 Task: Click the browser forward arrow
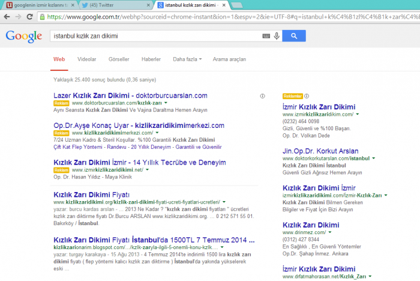click(x=18, y=17)
